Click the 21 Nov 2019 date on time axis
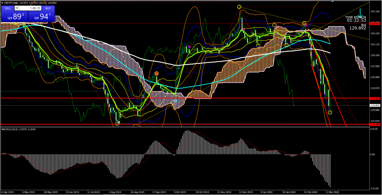 click(x=224, y=192)
